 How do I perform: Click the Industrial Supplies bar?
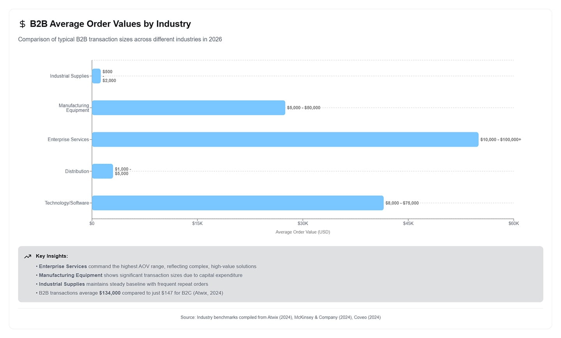coord(96,76)
